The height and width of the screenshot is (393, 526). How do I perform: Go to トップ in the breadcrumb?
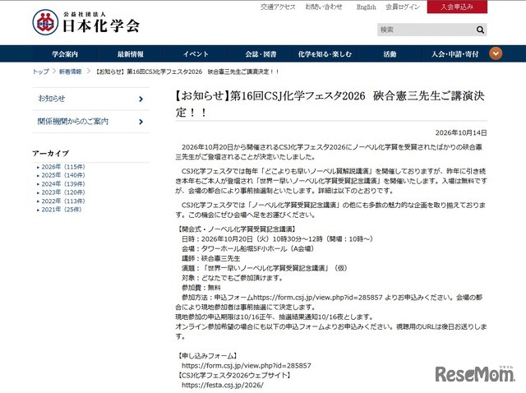[x=40, y=72]
